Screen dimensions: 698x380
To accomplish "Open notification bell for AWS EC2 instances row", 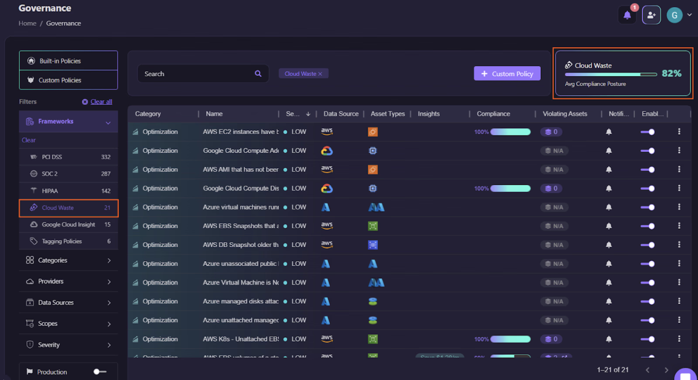I will pyautogui.click(x=609, y=132).
